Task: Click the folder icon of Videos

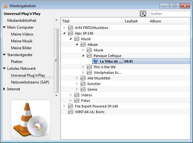Action: [x=77, y=95]
